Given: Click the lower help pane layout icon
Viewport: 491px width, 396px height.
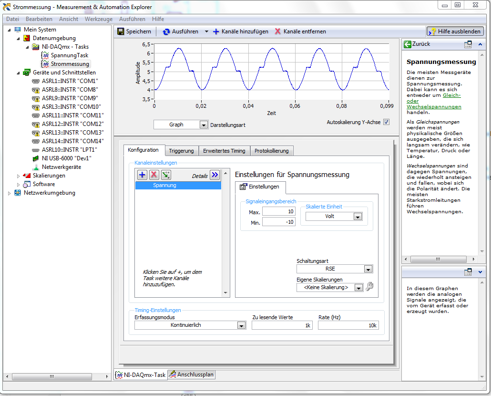Looking at the screenshot, I should pyautogui.click(x=468, y=272).
